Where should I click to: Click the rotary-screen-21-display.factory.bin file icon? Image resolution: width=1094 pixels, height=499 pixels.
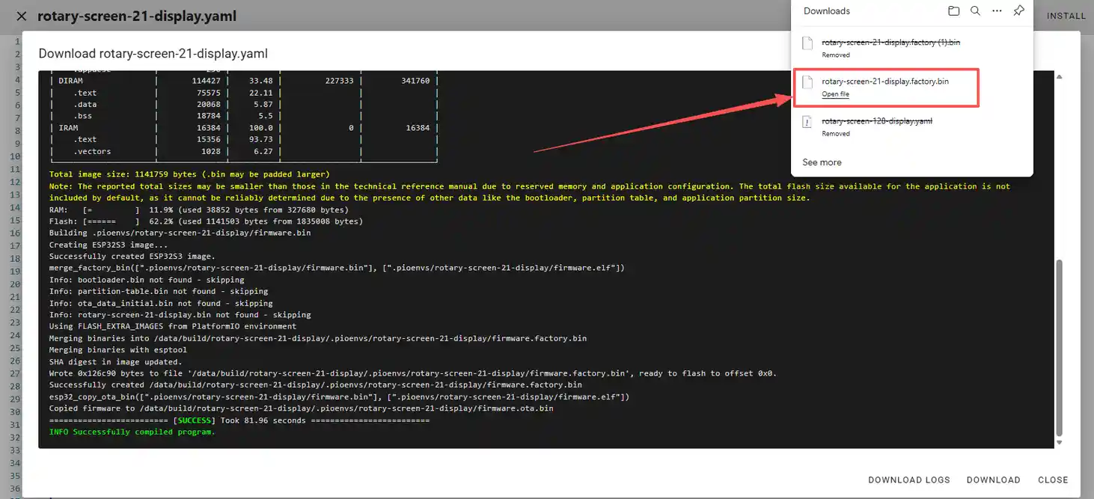pyautogui.click(x=807, y=82)
